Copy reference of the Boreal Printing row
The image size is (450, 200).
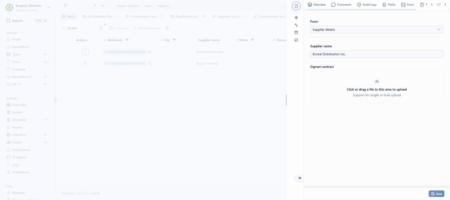pyautogui.click(x=150, y=63)
